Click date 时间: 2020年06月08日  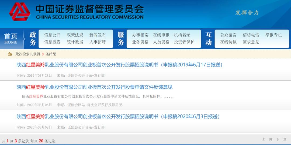click(34, 127)
